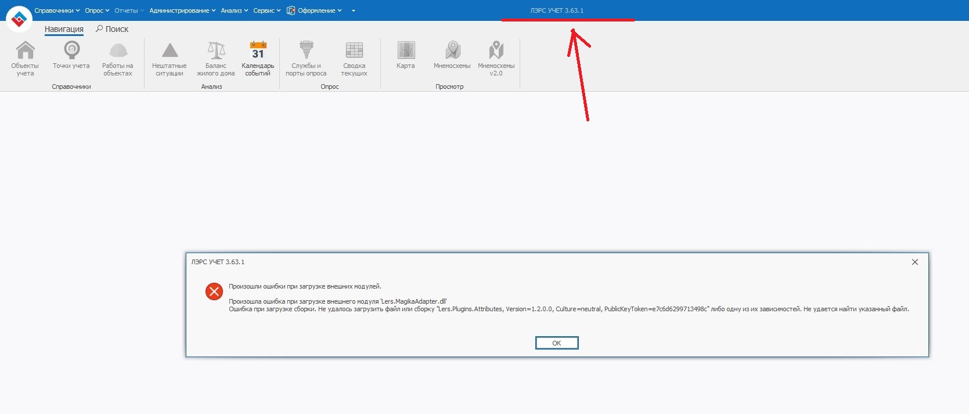969x414 pixels.
Task: Open Мнемосхемы v2.0 icon
Action: 496,51
